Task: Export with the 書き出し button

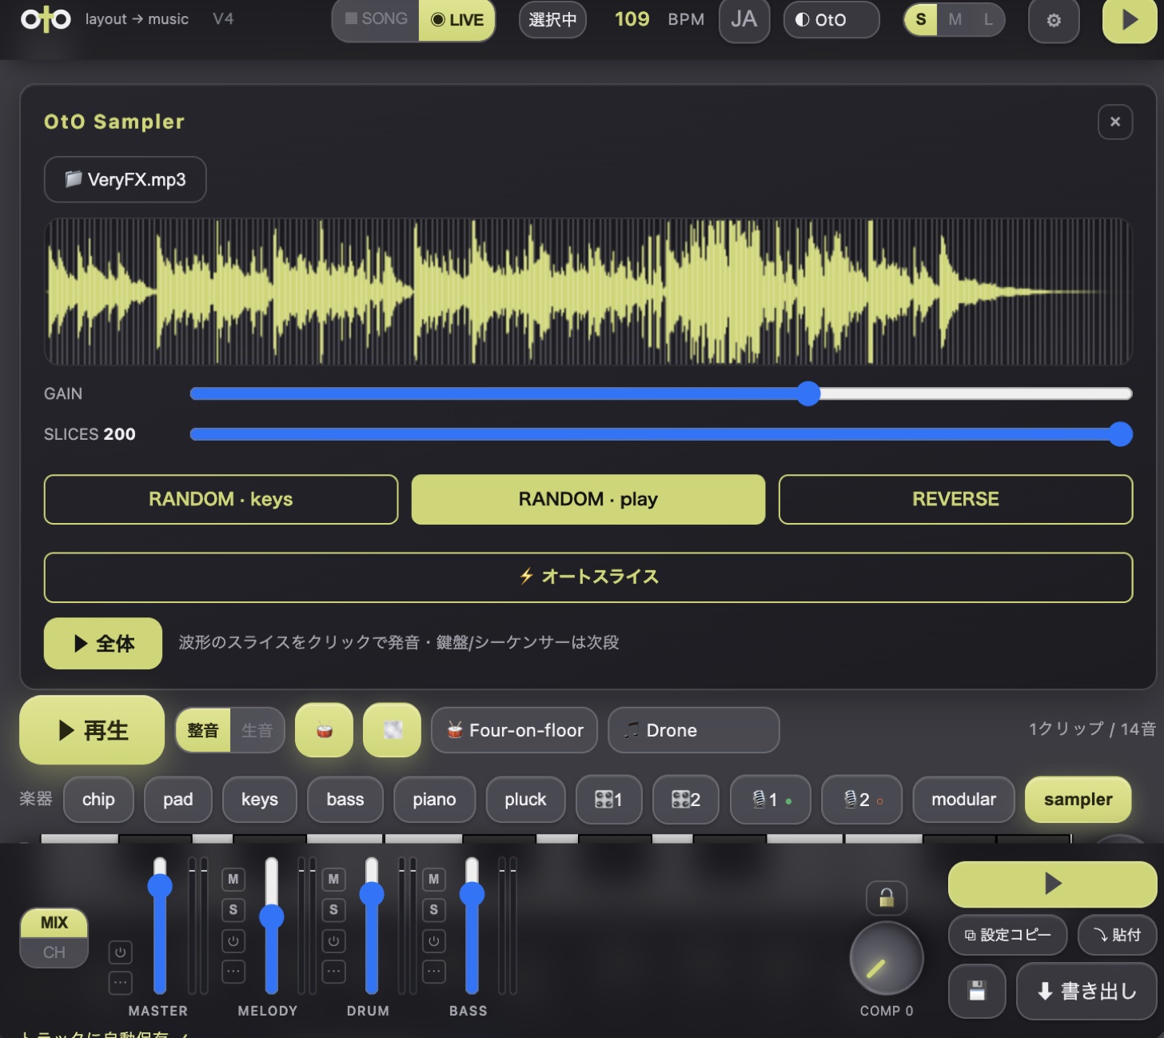Action: click(x=1087, y=991)
